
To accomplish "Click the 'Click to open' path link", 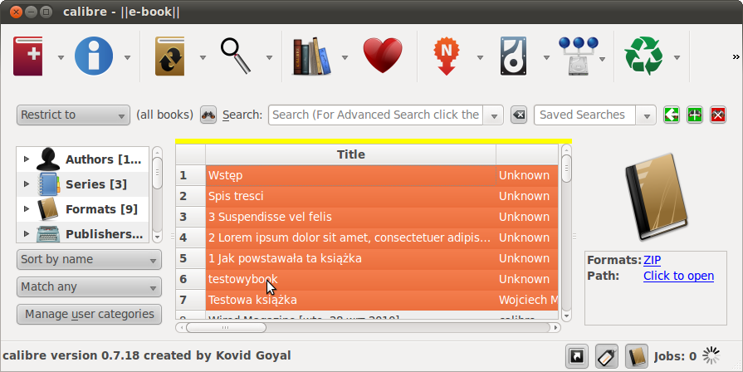I will (x=678, y=276).
